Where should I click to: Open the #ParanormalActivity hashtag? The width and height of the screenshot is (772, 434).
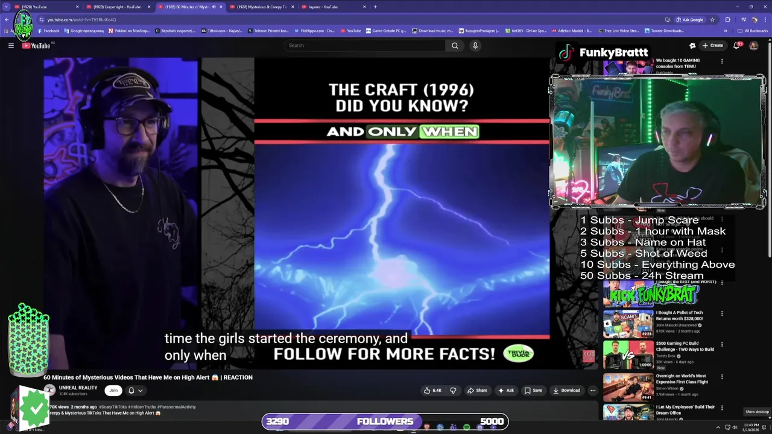tap(176, 407)
